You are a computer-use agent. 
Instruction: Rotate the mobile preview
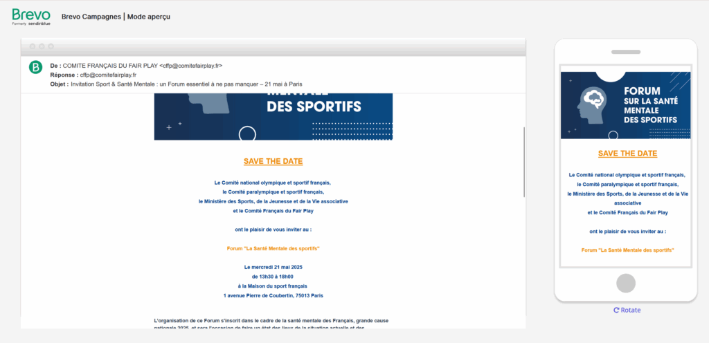coord(627,310)
